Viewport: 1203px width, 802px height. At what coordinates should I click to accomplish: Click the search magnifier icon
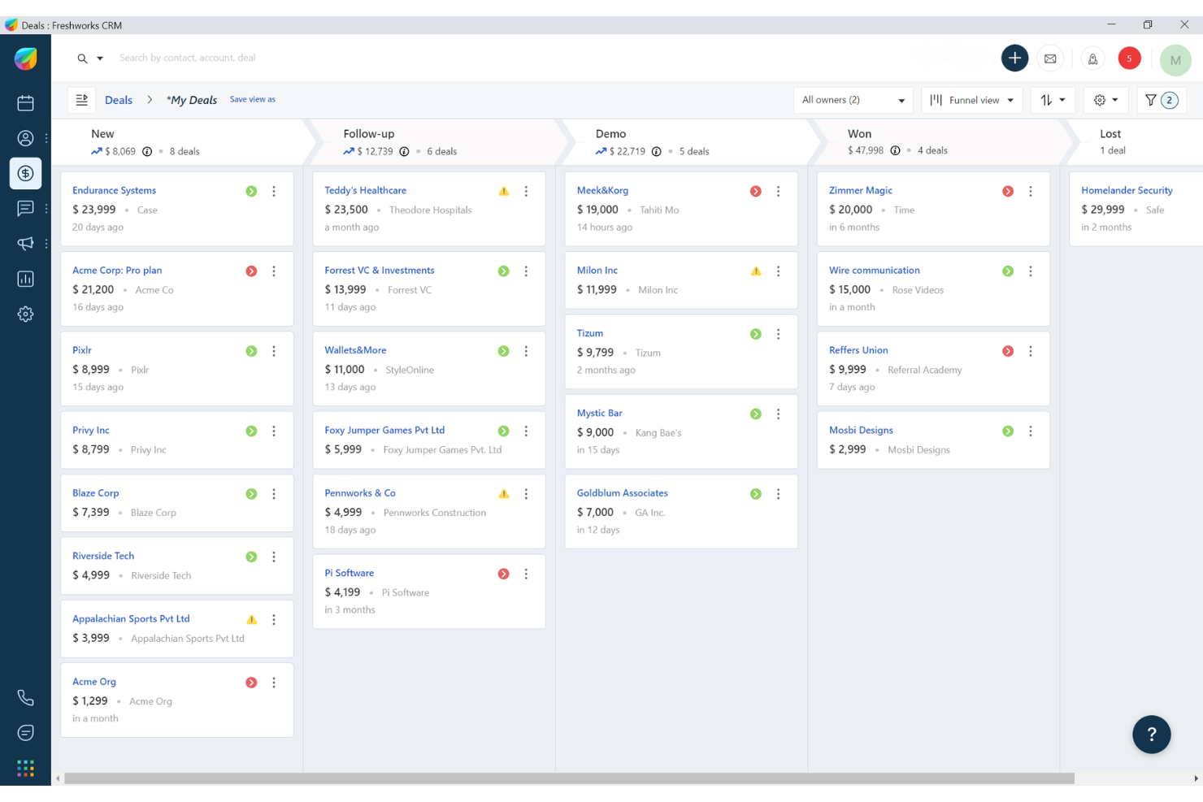[81, 58]
